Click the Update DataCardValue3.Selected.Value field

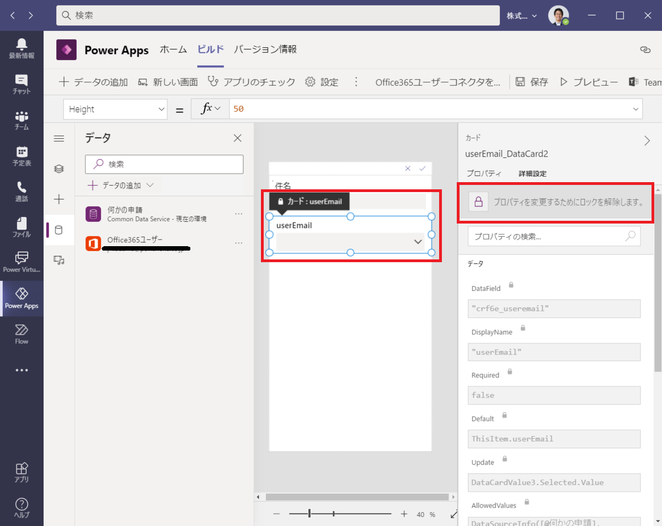554,482
